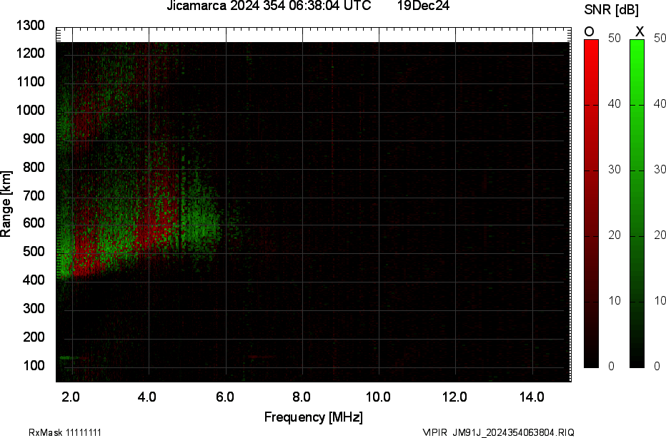This screenshot has height=438, width=666.
Task: Click the '800' range tick label
Action: (x=34, y=167)
